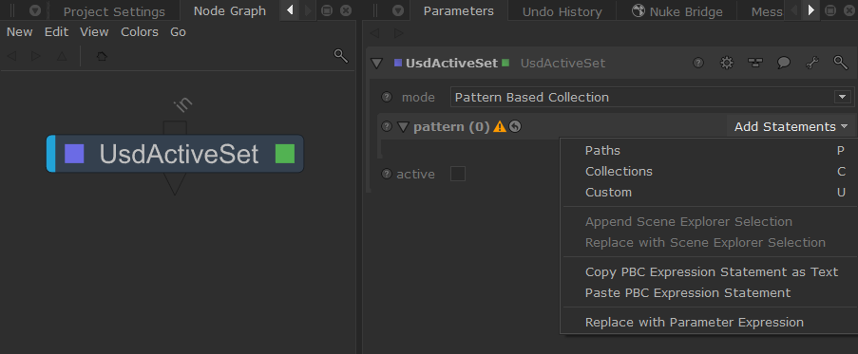
Task: Enable the active checkbox
Action: click(457, 175)
